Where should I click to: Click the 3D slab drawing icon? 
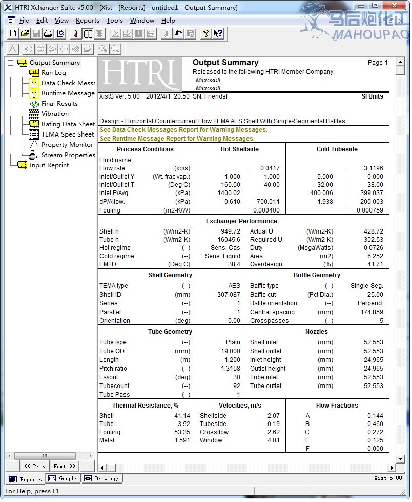[x=88, y=49]
